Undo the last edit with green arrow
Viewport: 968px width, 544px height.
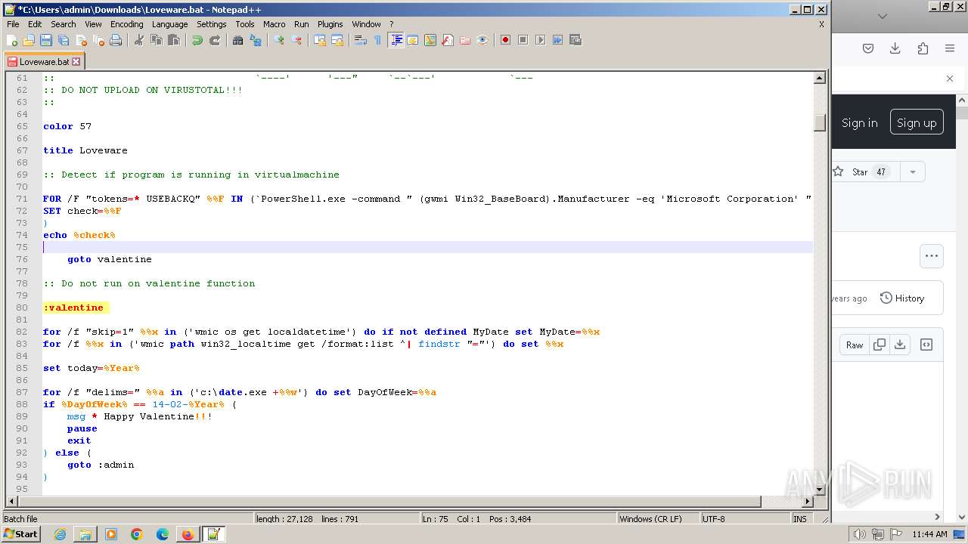click(197, 40)
